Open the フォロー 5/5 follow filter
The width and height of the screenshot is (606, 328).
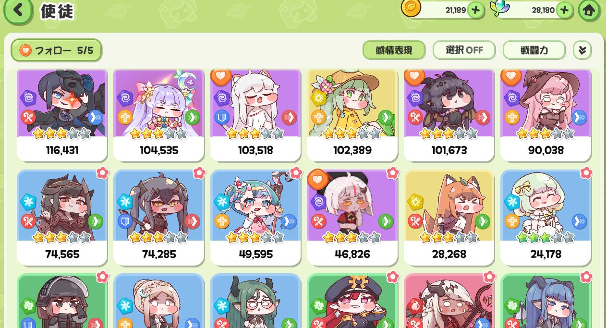(x=56, y=50)
